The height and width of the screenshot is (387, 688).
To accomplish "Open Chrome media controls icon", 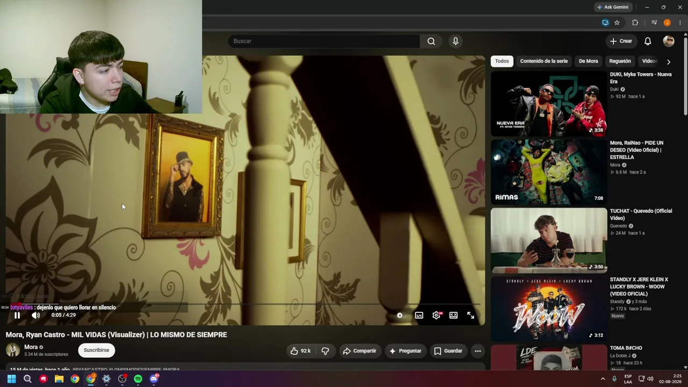I will pyautogui.click(x=654, y=23).
